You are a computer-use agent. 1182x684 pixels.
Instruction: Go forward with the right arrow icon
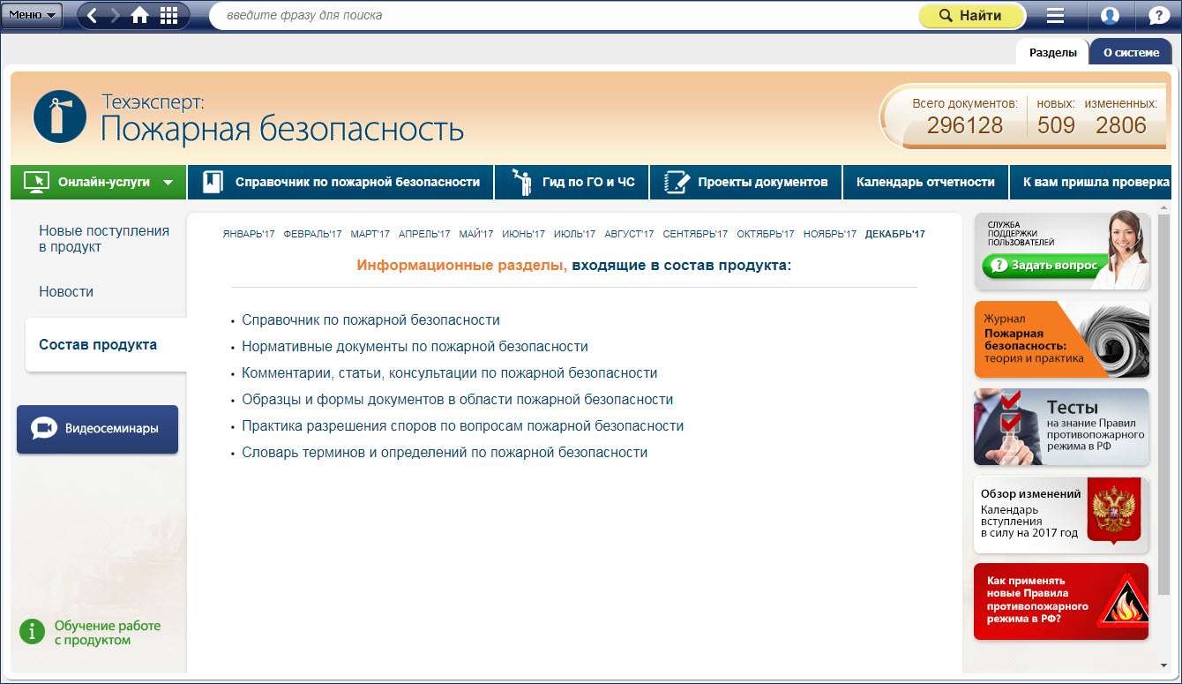point(115,15)
